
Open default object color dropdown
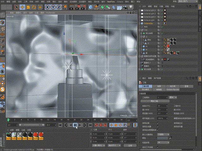point(163,134)
